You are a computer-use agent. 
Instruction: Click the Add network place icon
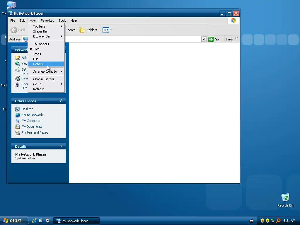17,58
